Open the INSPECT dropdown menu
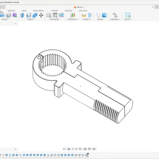159x159 pixels. [87, 19]
